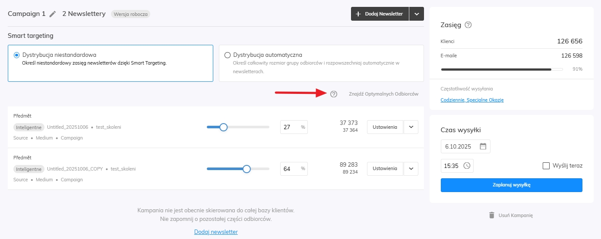This screenshot has height=239, width=601.
Task: Click the pencil icon to rename Campaign 1
Action: point(53,14)
